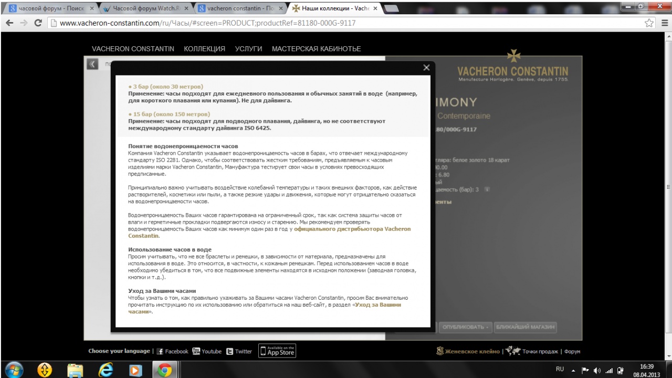672x378 pixels.
Task: Open the МАСТЕРСКАЯ КАБИНОТЬЕ menu
Action: 316,49
